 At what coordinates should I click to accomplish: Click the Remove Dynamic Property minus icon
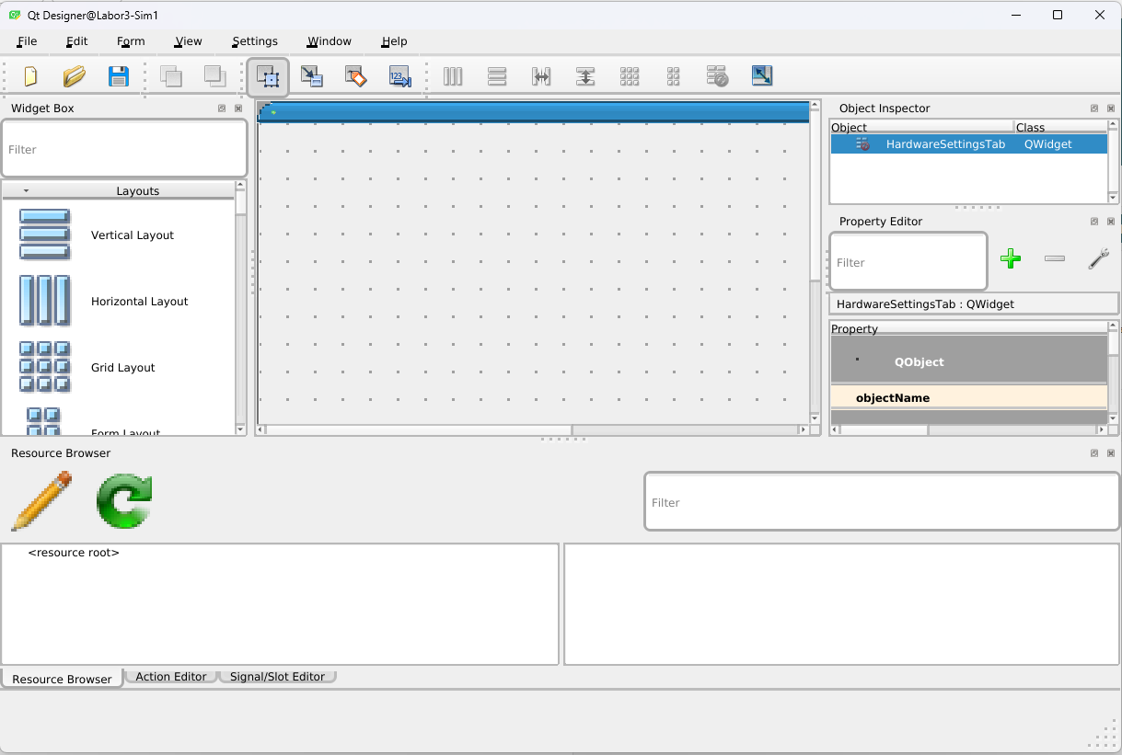pyautogui.click(x=1055, y=259)
